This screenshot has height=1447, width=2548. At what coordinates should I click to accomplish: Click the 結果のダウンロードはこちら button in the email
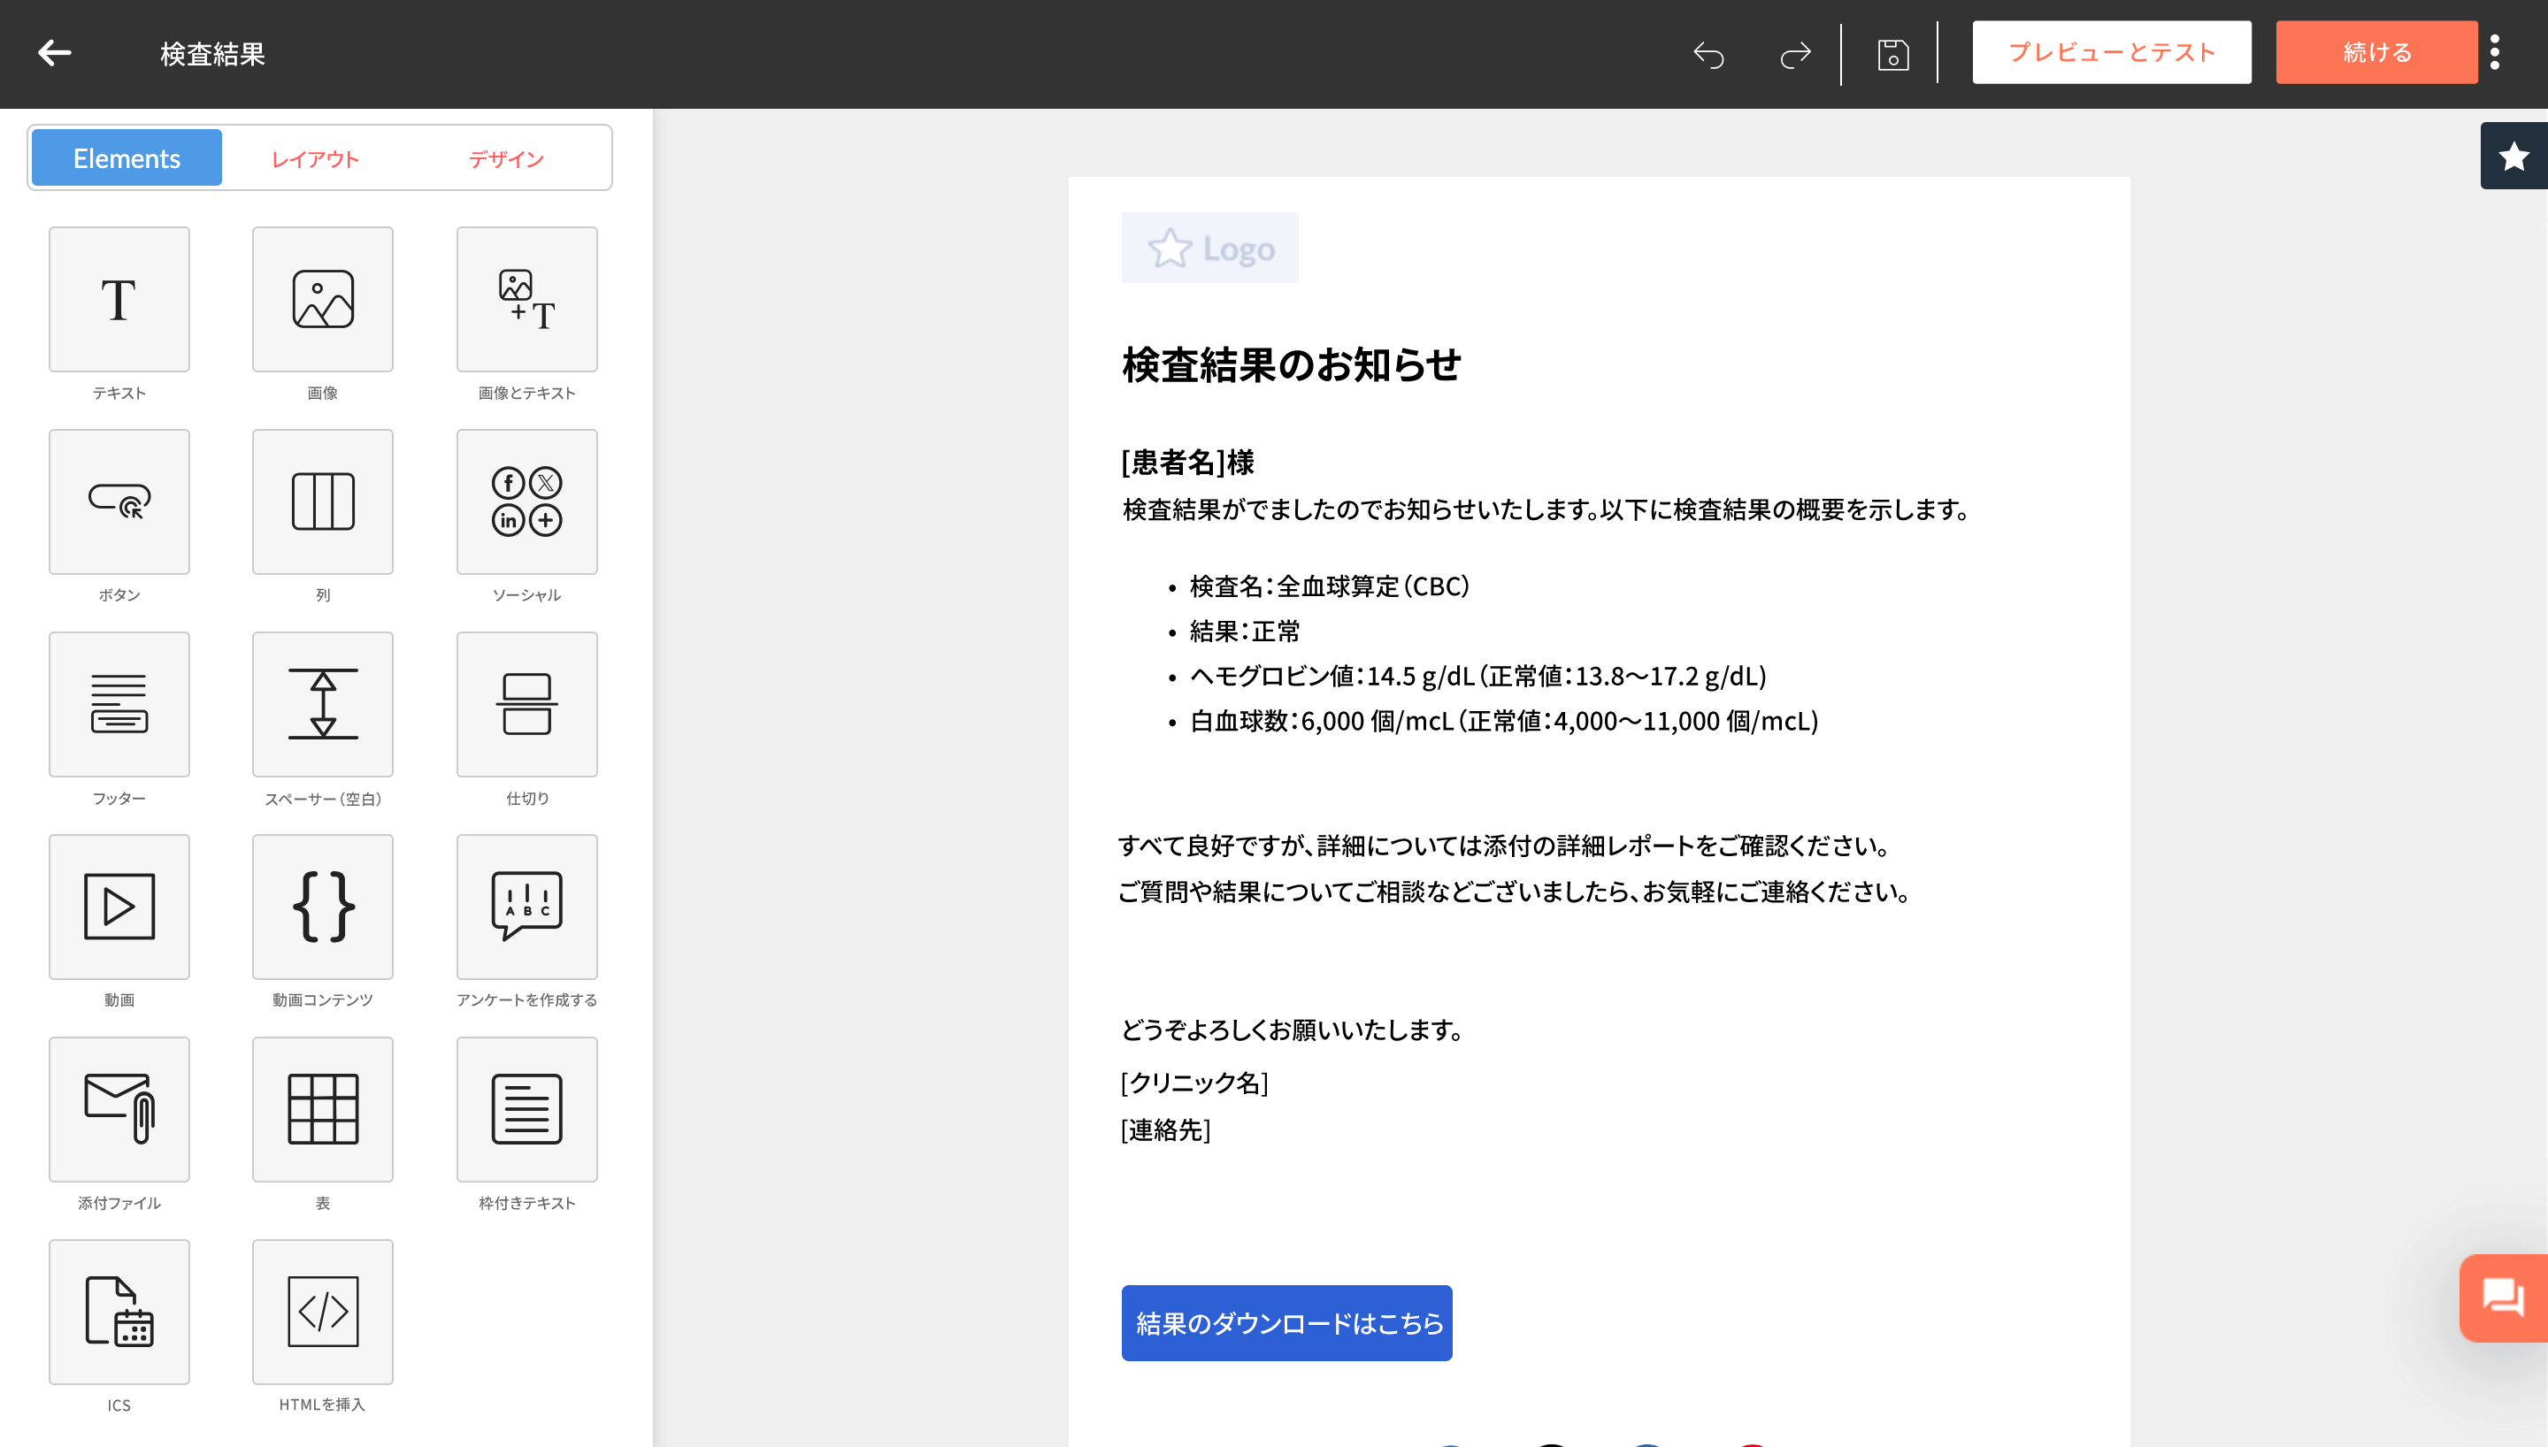tap(1287, 1323)
